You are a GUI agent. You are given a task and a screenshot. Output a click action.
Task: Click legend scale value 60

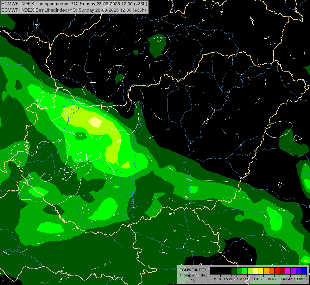307,279
